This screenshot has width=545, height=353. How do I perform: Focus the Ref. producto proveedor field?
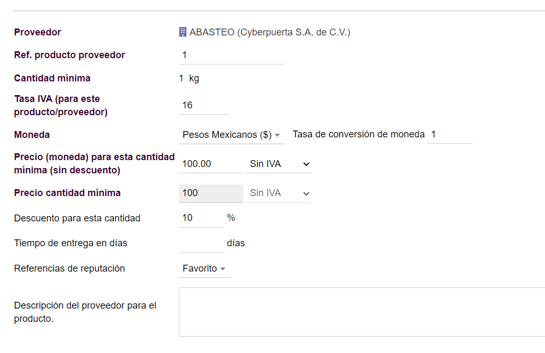tap(231, 55)
